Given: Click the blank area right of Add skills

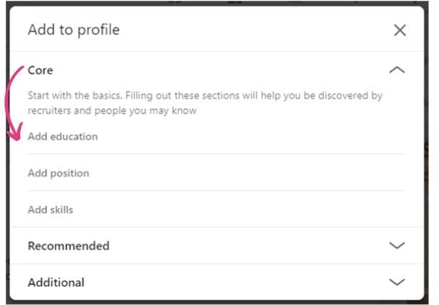Looking at the screenshot, I should tap(252, 210).
